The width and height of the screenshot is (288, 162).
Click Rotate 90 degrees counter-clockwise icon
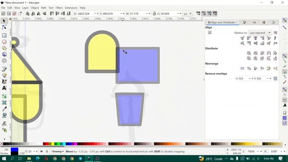27,13
